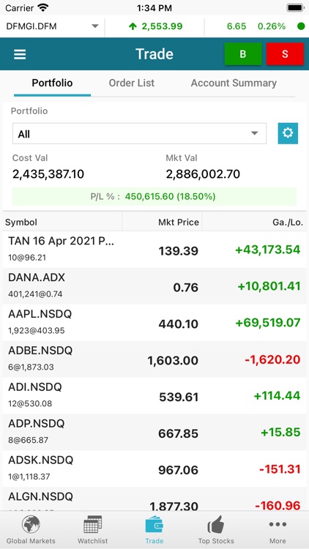This screenshot has height=549, width=309.
Task: Tap the battery indicator in status bar
Action: tap(295, 8)
